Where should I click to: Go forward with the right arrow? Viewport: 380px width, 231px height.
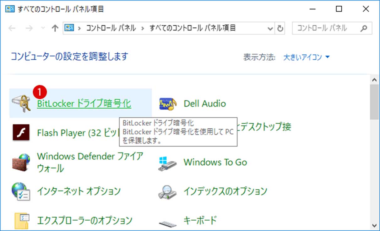pos(29,28)
